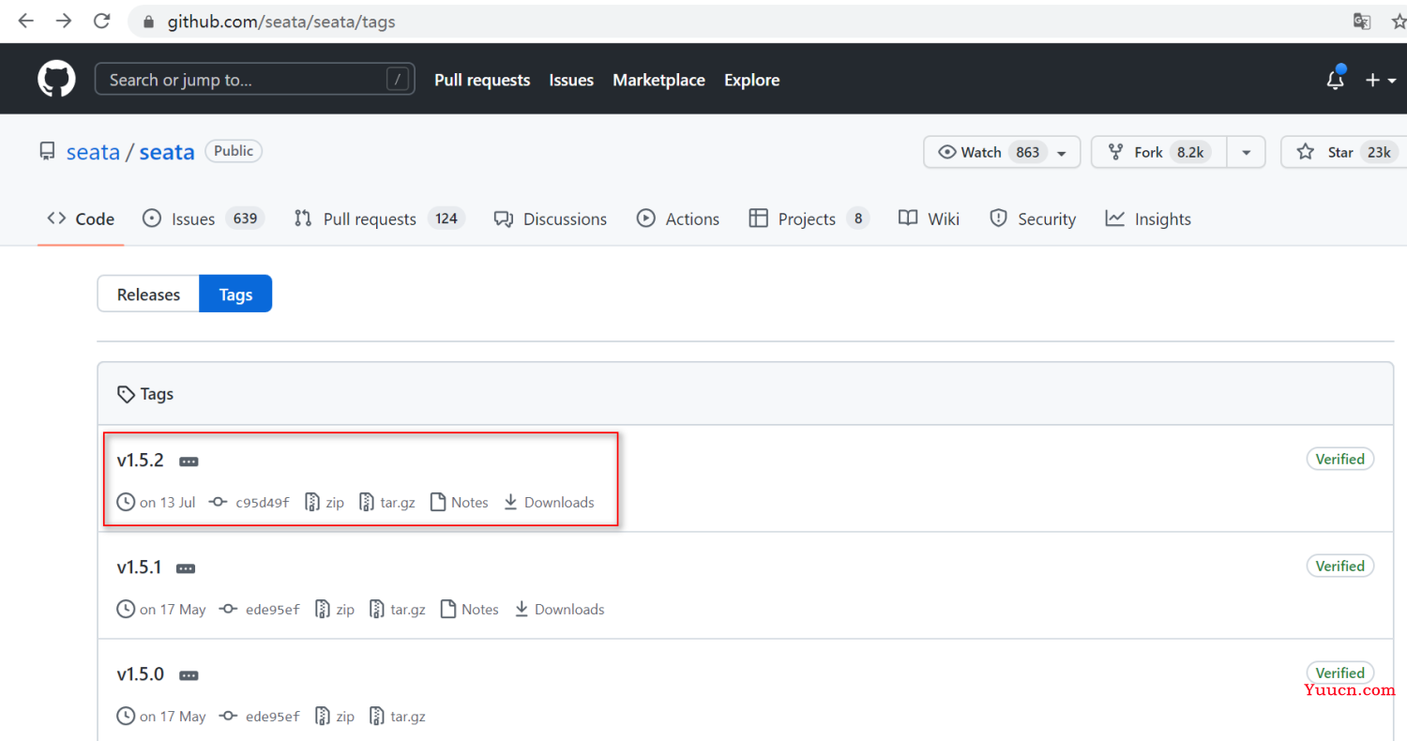Expand the v1.5.1 ellipsis details
Screen dimensions: 1407x741
[x=186, y=568]
